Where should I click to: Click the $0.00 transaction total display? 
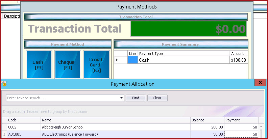tap(189, 29)
